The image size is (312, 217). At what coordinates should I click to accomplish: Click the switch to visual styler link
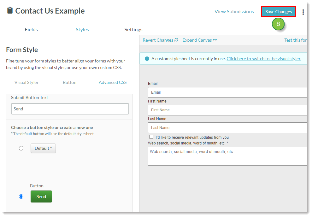pos(264,59)
